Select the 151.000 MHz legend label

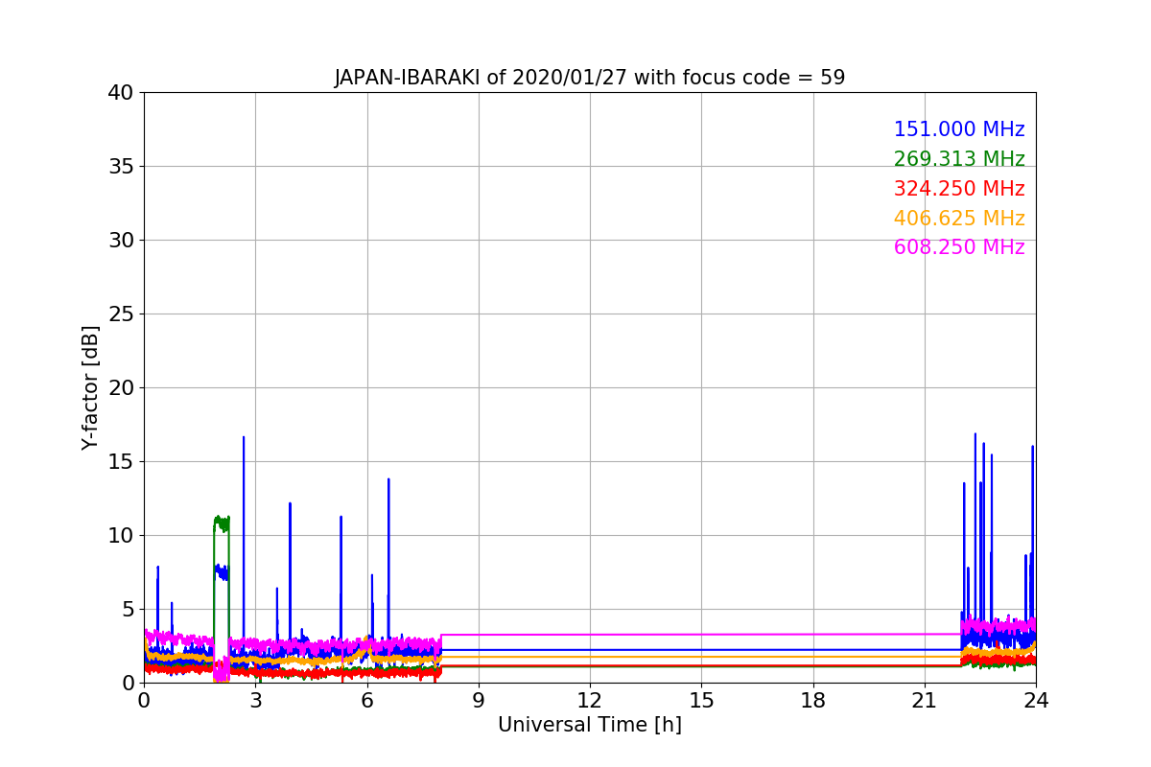(959, 129)
